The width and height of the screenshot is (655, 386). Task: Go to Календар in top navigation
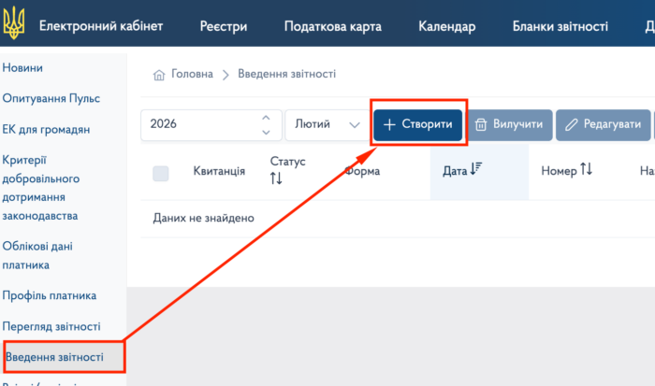446,26
